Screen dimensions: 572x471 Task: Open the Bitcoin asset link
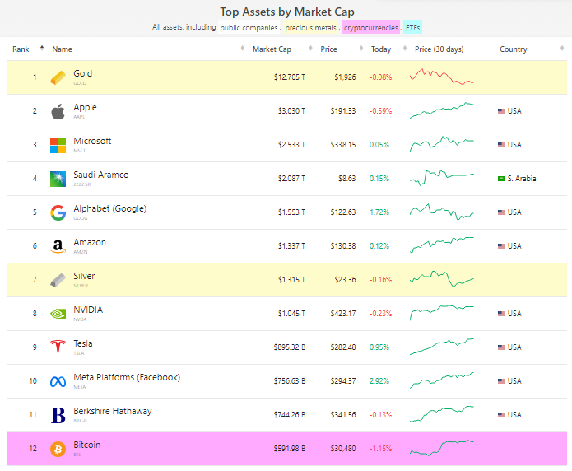(86, 445)
